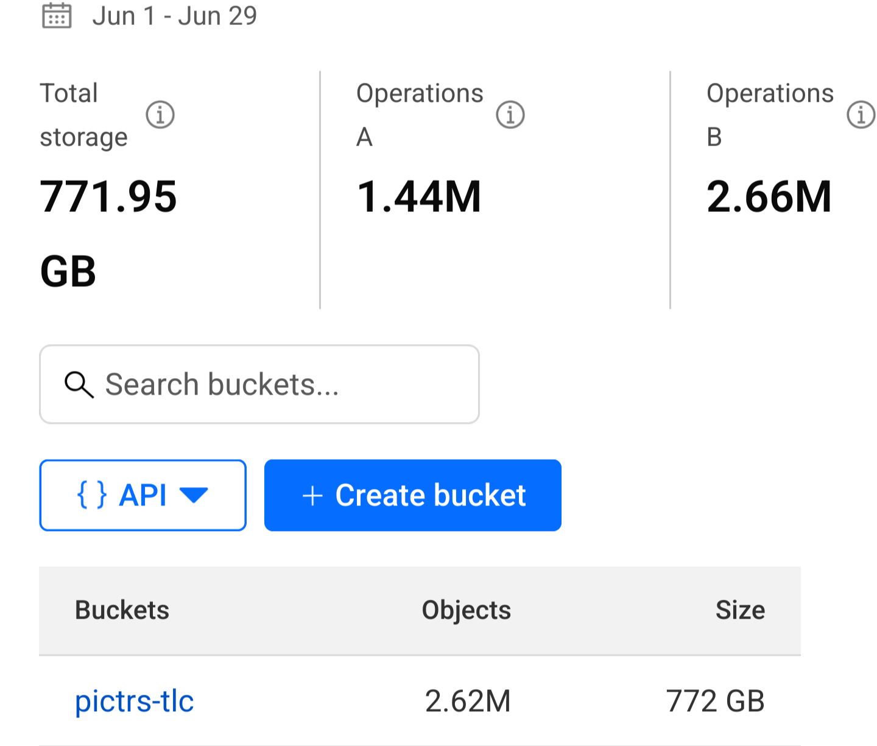Select the 772 GB size cell

[715, 701]
